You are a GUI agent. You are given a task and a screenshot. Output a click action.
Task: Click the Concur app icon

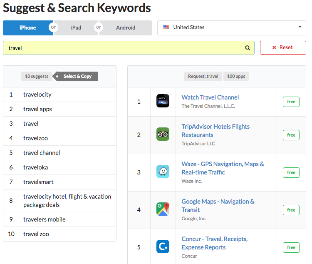pos(163,247)
